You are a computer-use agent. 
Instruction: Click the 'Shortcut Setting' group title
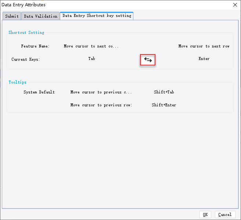26,32
